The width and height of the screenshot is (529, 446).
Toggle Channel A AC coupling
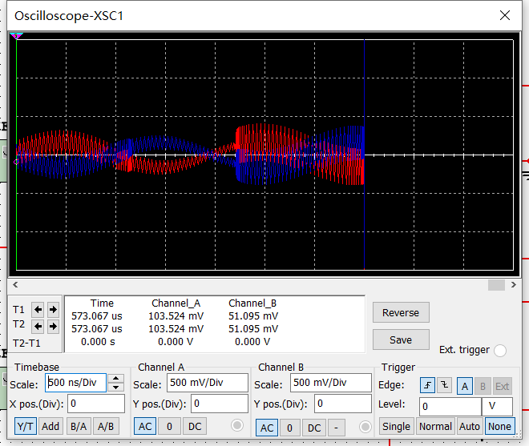[145, 427]
